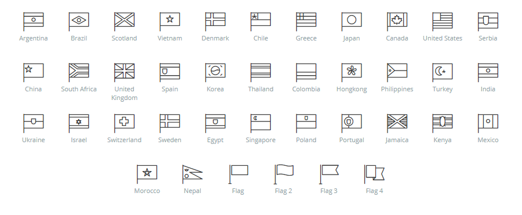Pick the Turkey crescent flag icon

[x=443, y=72]
